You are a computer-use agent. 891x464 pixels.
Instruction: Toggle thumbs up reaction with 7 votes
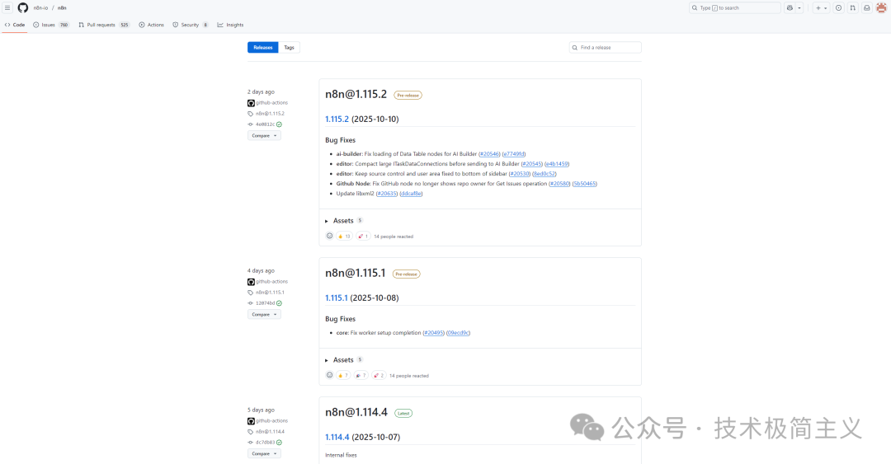[x=343, y=375]
